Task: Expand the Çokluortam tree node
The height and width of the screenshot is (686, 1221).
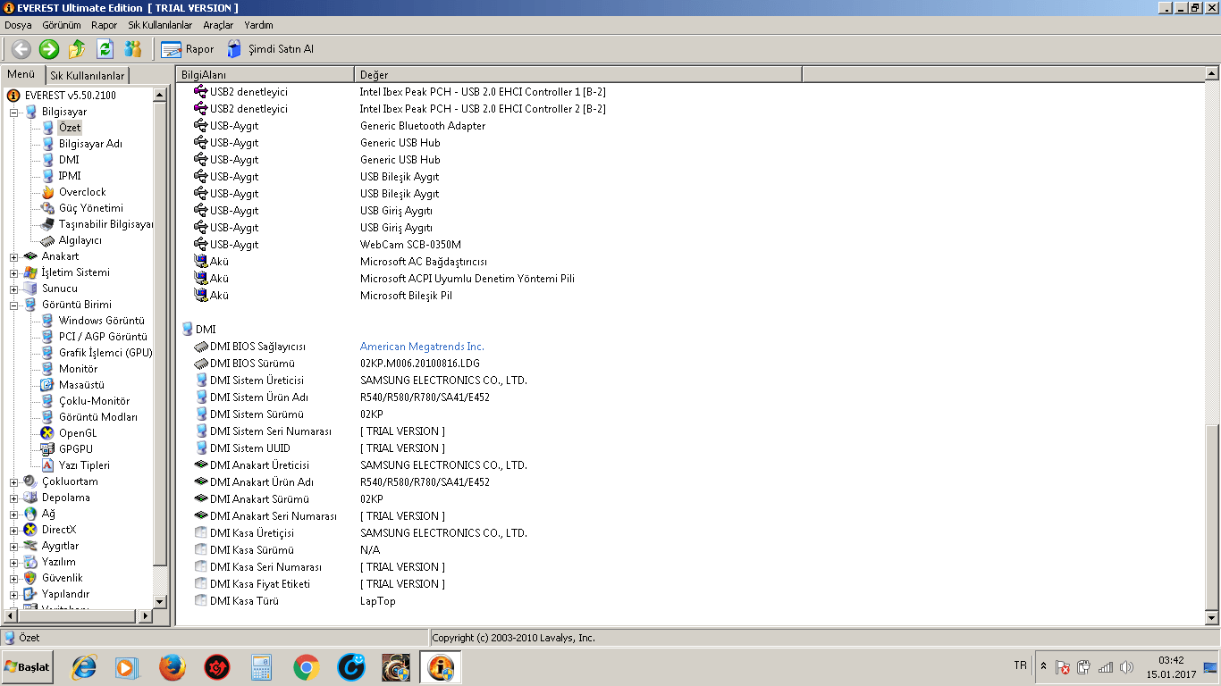Action: pos(14,482)
